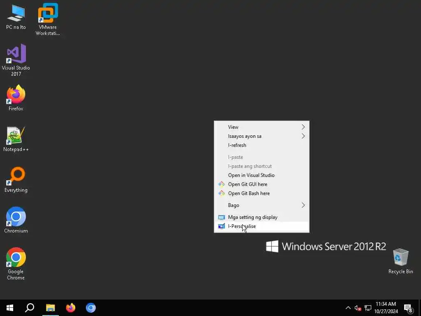421x316 pixels.
Task: Select the Everything search shortcut icon
Action: [x=16, y=179]
